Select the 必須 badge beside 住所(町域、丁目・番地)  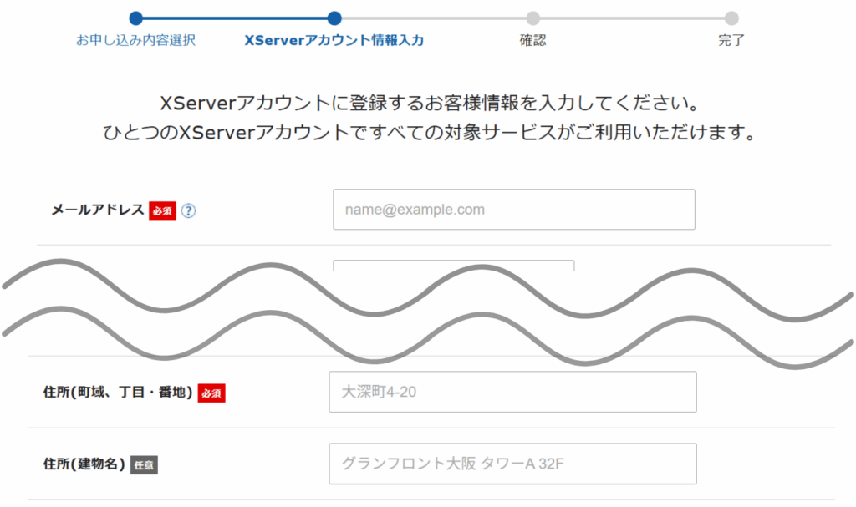(211, 393)
